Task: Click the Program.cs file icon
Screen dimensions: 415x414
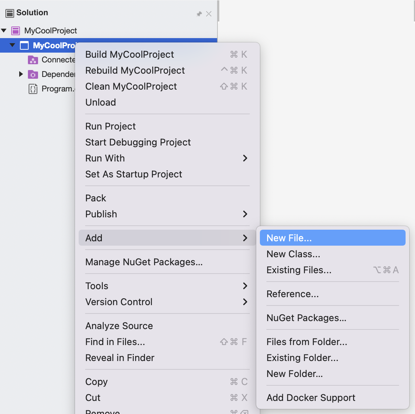Action: (x=32, y=89)
